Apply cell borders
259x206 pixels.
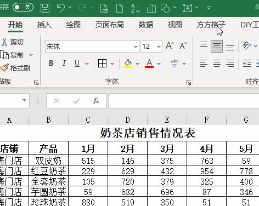click(102, 63)
